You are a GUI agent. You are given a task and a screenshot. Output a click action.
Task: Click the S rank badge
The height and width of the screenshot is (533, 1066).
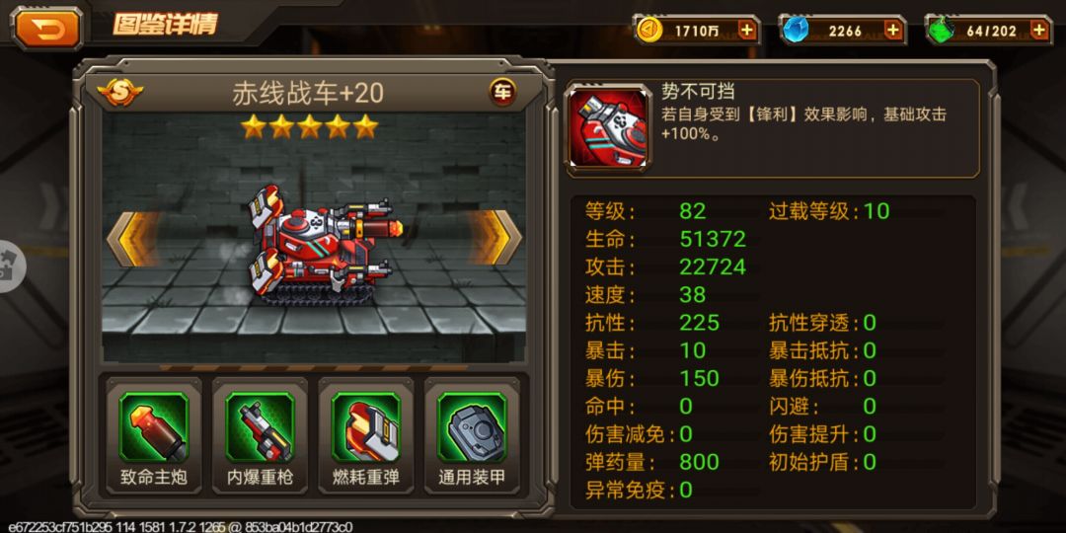click(x=119, y=92)
